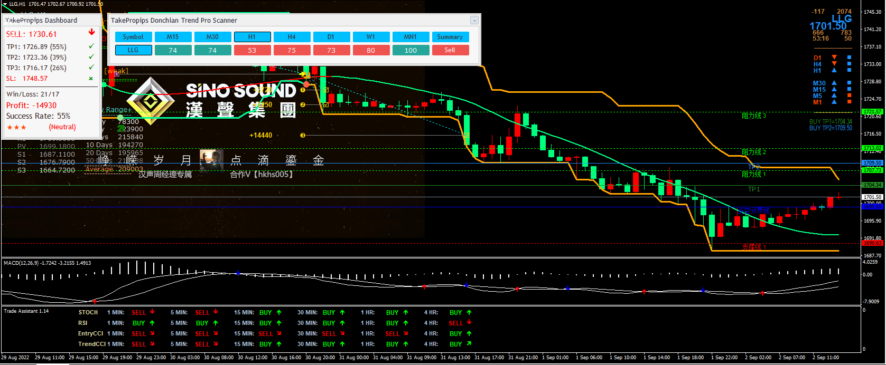Click STOCH 15 MIN BUY signal arrow
This screenshot has width=886, height=365.
tap(279, 312)
